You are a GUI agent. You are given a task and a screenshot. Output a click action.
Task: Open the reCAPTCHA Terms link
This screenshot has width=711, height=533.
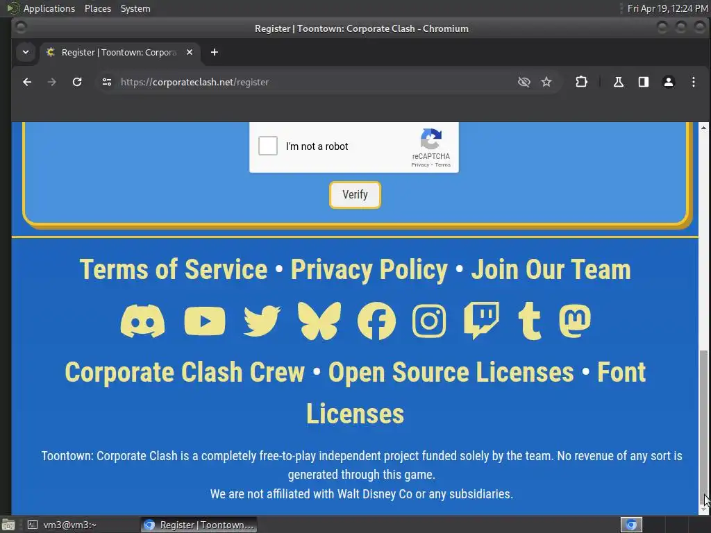(x=443, y=165)
